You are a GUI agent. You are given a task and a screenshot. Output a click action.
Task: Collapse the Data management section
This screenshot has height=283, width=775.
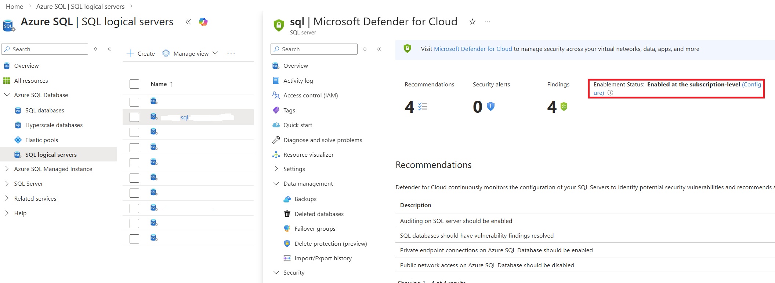[x=276, y=183]
